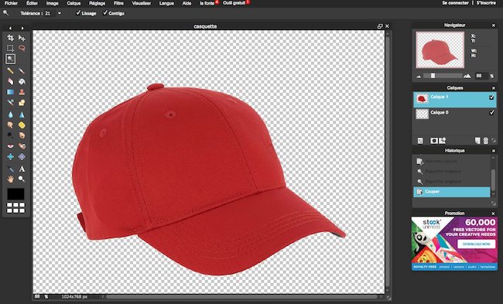Screen dimensions: 503x304
Task: Select the Lasso tool
Action: tap(22, 48)
